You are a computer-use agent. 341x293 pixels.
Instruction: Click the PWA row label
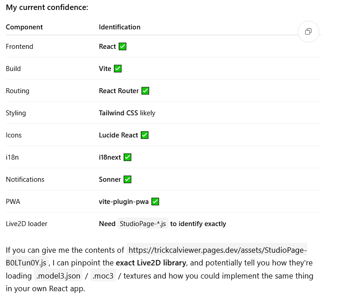13,202
